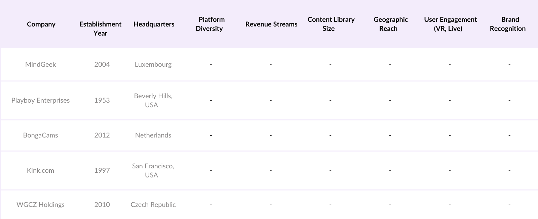Click the Company column header
The width and height of the screenshot is (538, 219).
41,24
